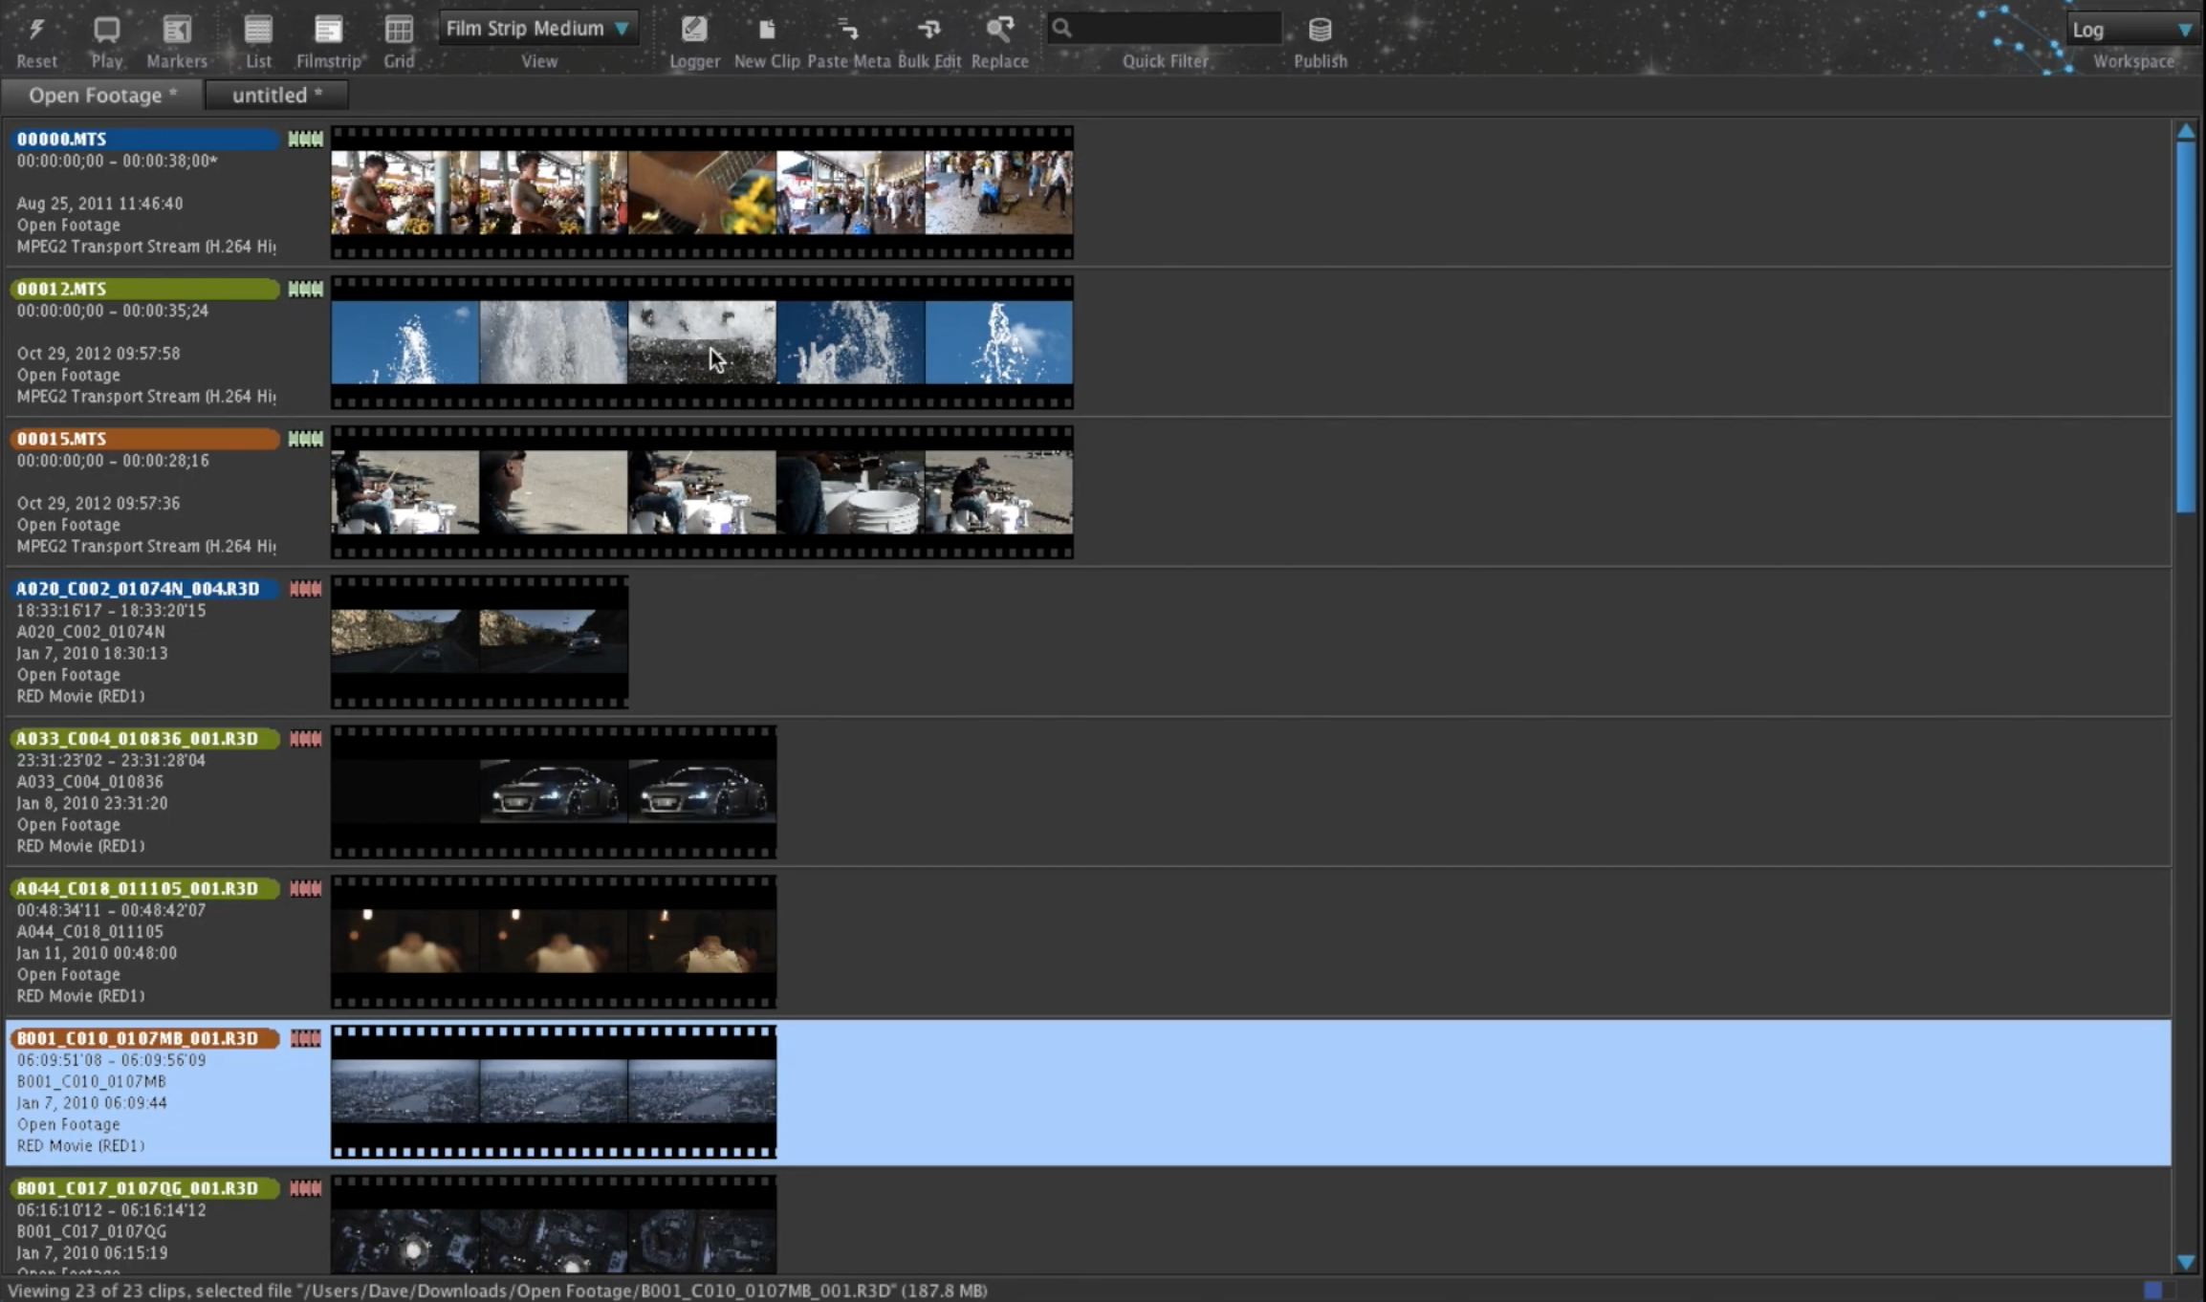This screenshot has width=2206, height=1302.
Task: Toggle green marker icon beside 00000.MTS
Action: pyautogui.click(x=305, y=140)
